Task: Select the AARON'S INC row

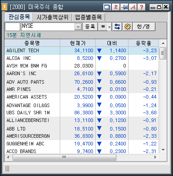Action: 82,73
